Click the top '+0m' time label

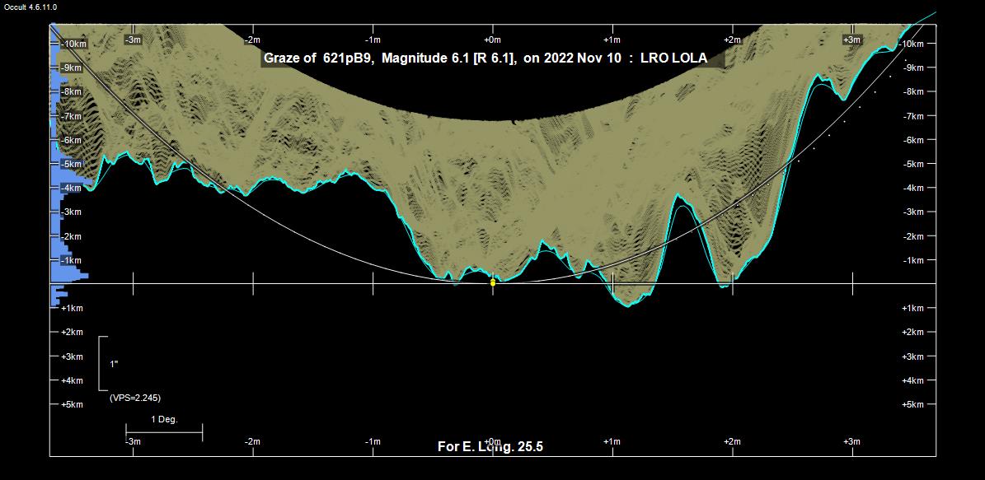(492, 40)
